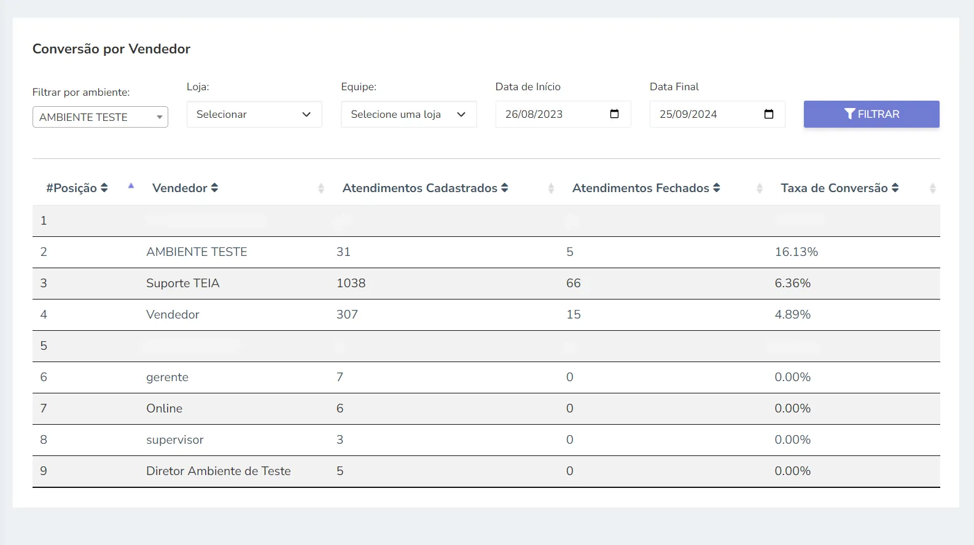974x545 pixels.
Task: Sort by Atendimentos Cadastrados column header
Action: (425, 188)
